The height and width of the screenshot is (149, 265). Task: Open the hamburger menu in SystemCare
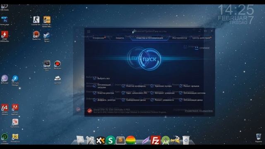[89, 31]
